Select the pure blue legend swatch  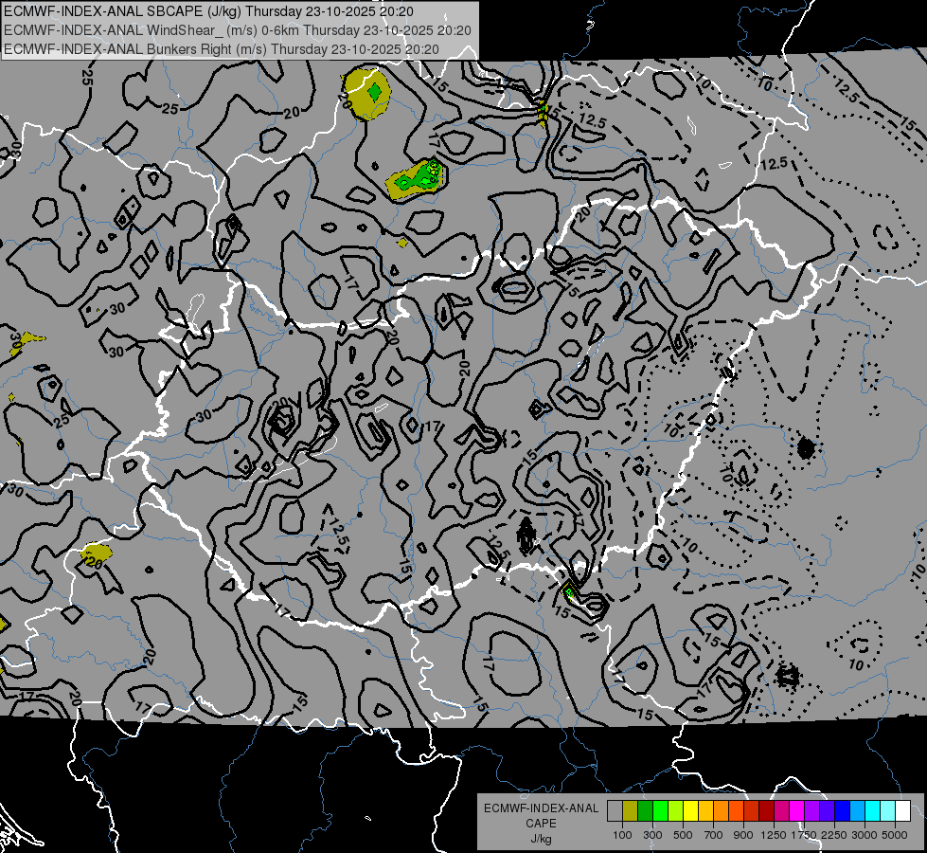(843, 810)
